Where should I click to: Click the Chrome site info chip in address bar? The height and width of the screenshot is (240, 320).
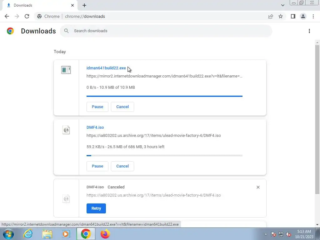click(48, 16)
